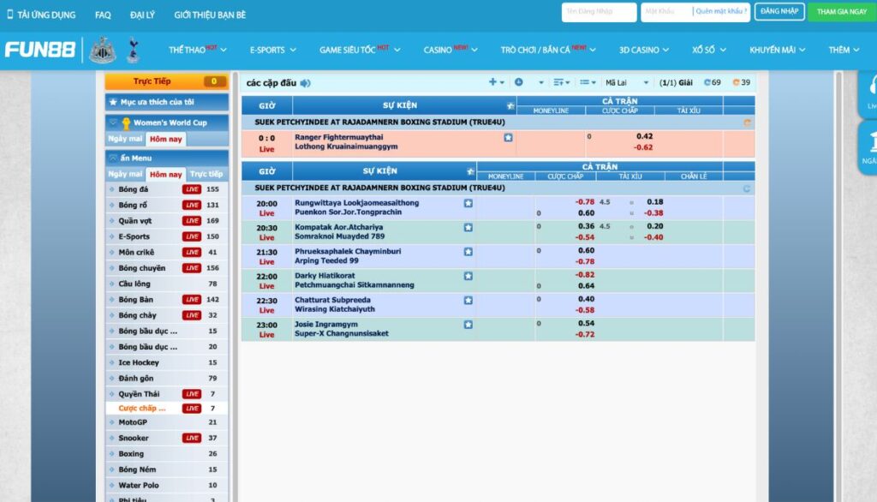Collapse the sidebar with ẩn Menu

coord(167,158)
